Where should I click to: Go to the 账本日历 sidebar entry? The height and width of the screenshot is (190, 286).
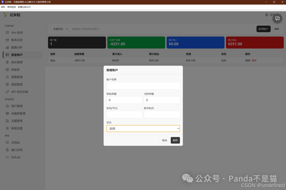coord(23,40)
